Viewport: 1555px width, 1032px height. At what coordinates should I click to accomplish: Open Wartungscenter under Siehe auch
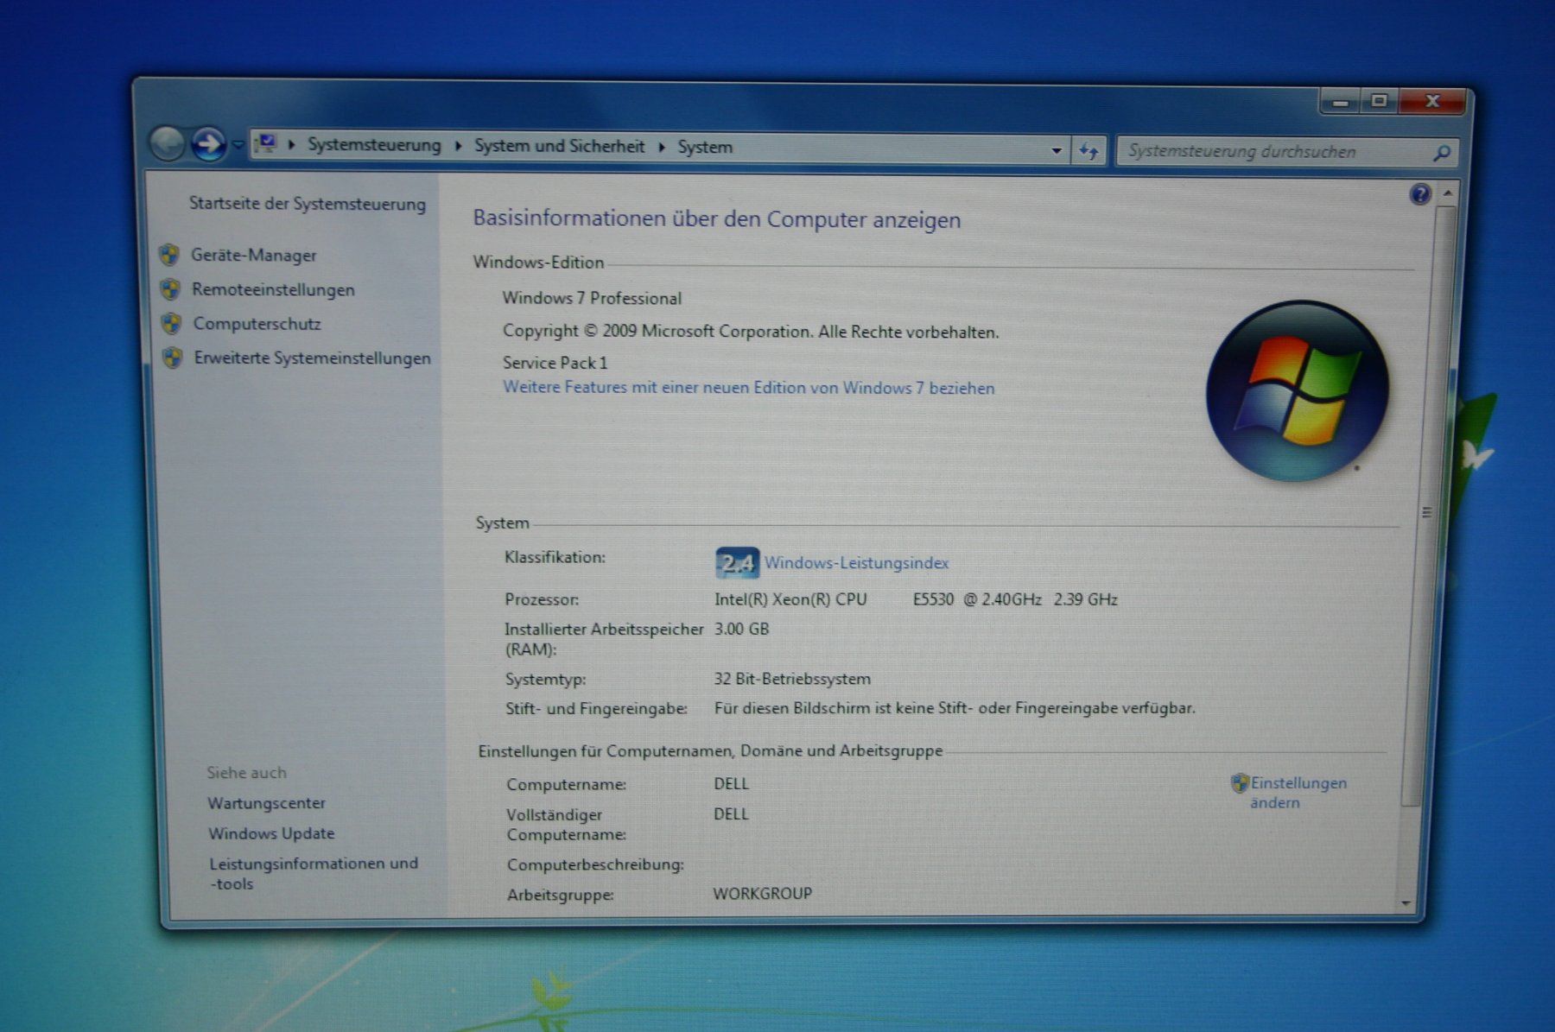click(266, 803)
